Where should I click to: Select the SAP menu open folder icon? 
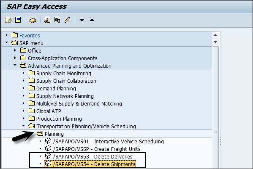(x=14, y=42)
